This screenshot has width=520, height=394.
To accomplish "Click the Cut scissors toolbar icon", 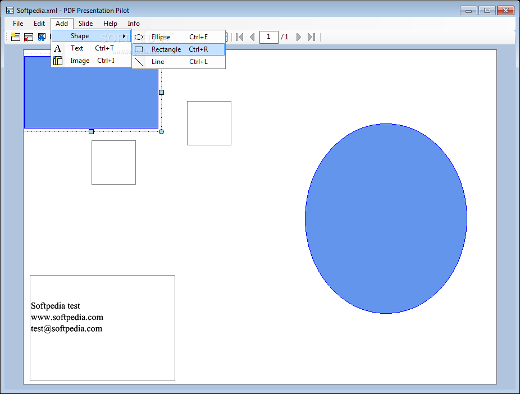I will pyautogui.click(x=42, y=37).
